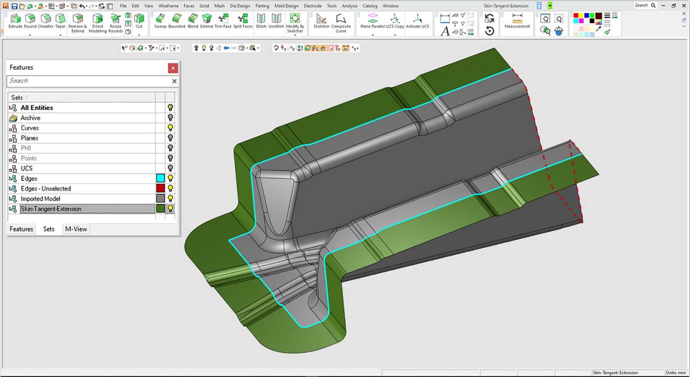690x377 pixels.
Task: Expand the Plane Parallel dropdown arrow
Action: (372, 35)
